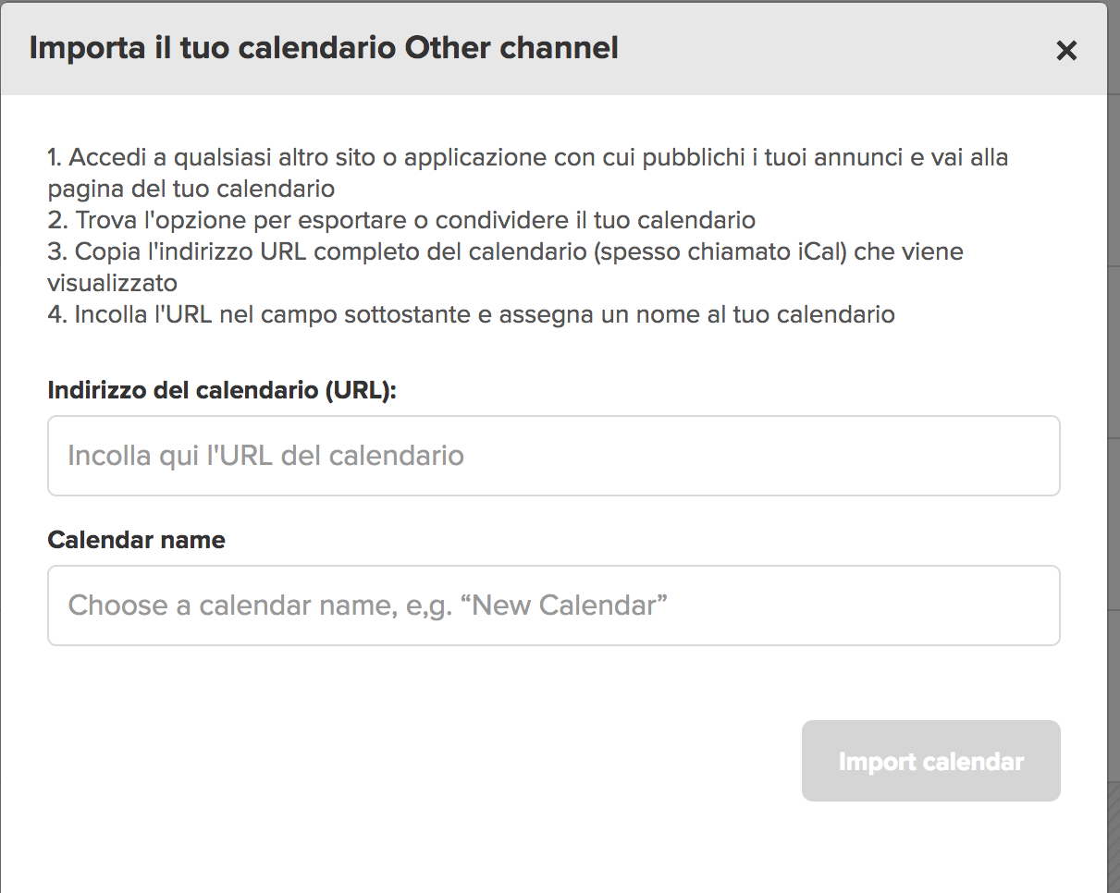1120x893 pixels.
Task: Click the dialog title 'Importa il tuo calendario Other channel'
Action: tap(324, 48)
